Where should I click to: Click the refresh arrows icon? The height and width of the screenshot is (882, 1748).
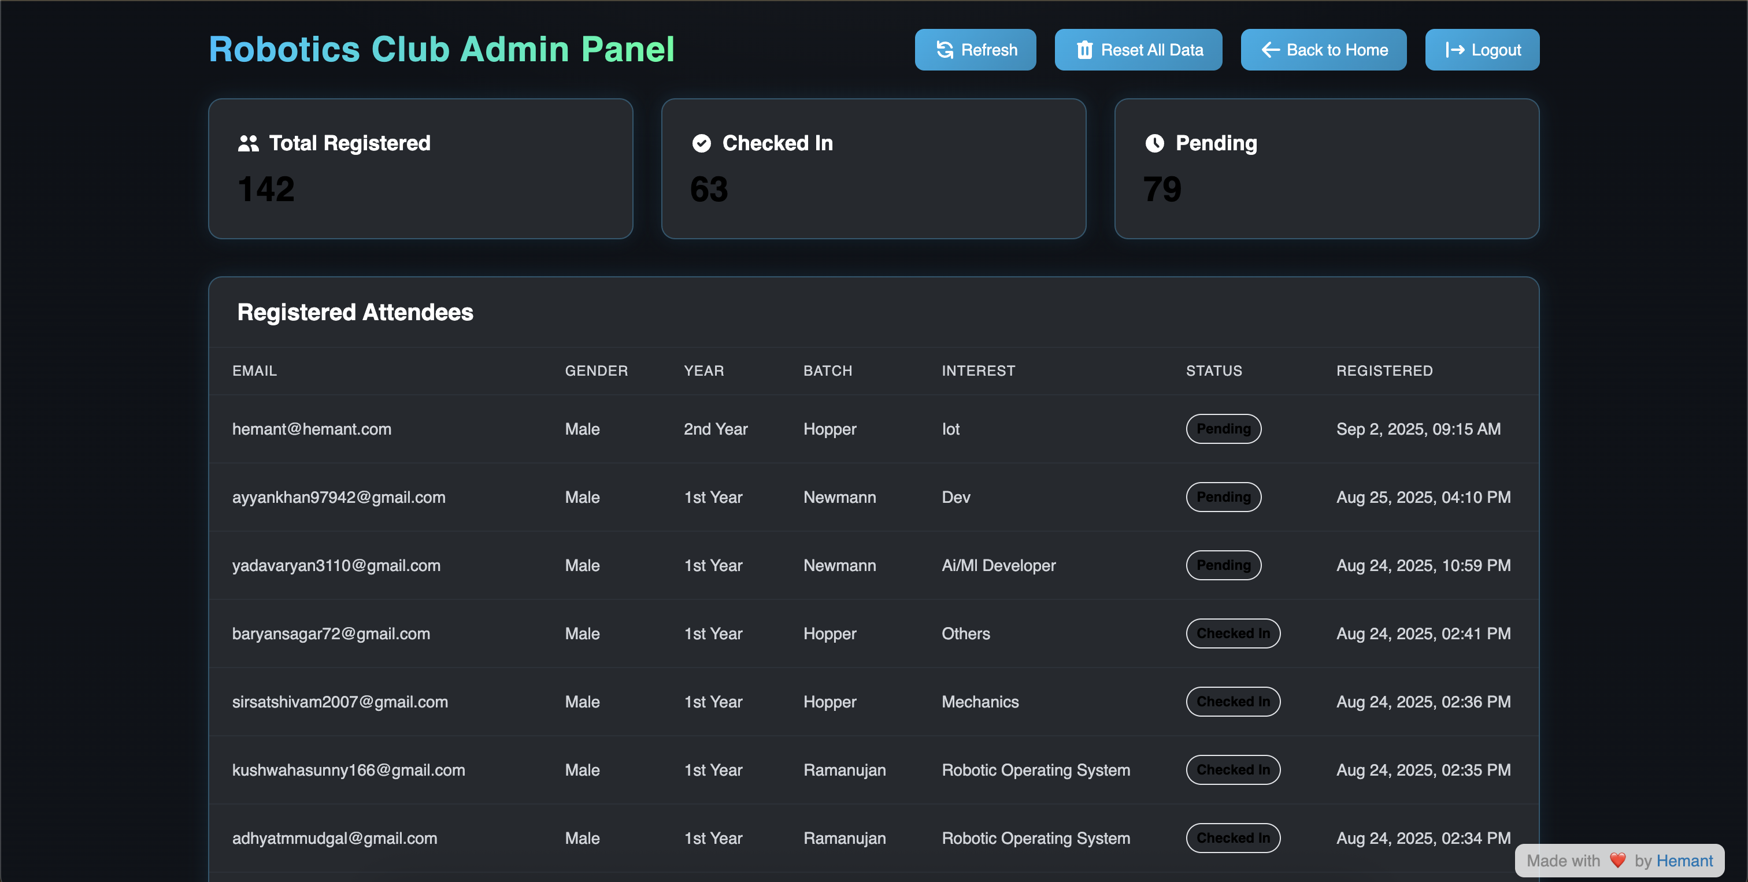[945, 50]
